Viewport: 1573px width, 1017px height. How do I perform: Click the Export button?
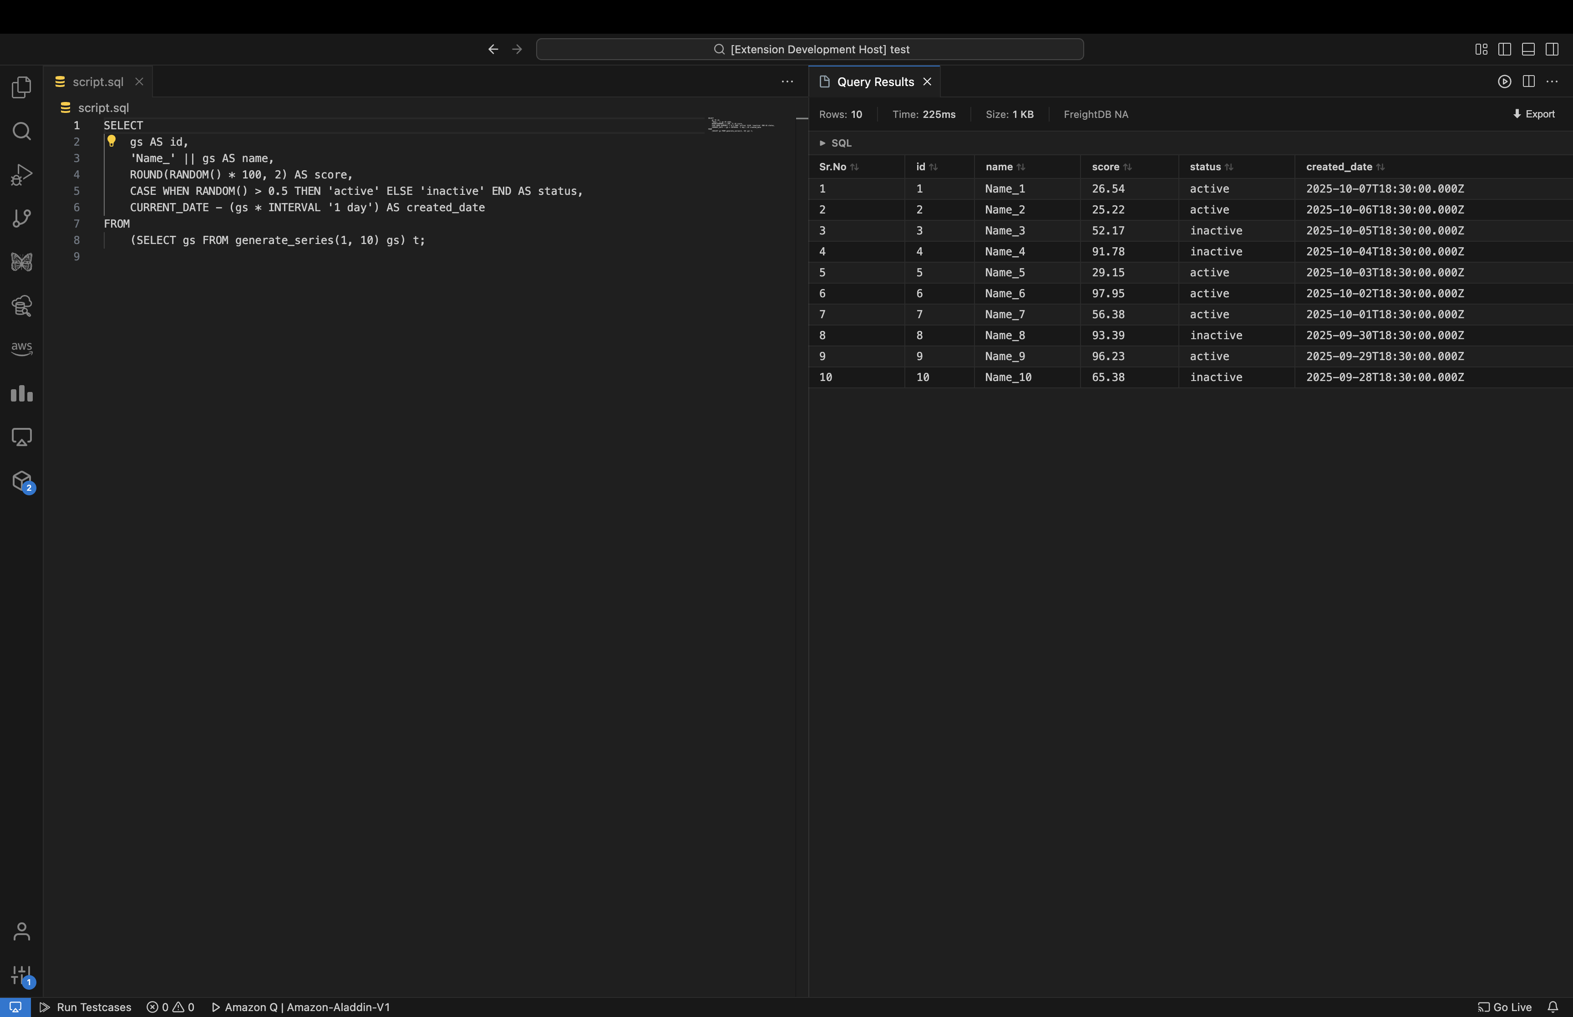pyautogui.click(x=1533, y=114)
